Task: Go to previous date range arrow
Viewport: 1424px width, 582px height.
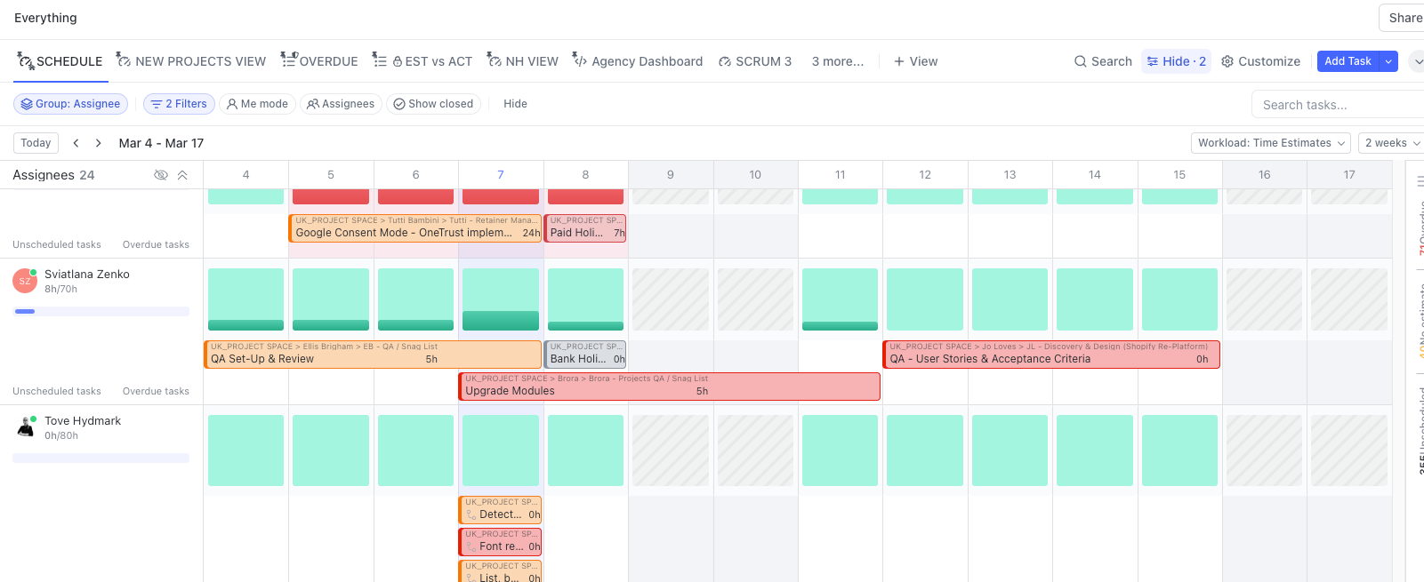Action: [x=76, y=143]
